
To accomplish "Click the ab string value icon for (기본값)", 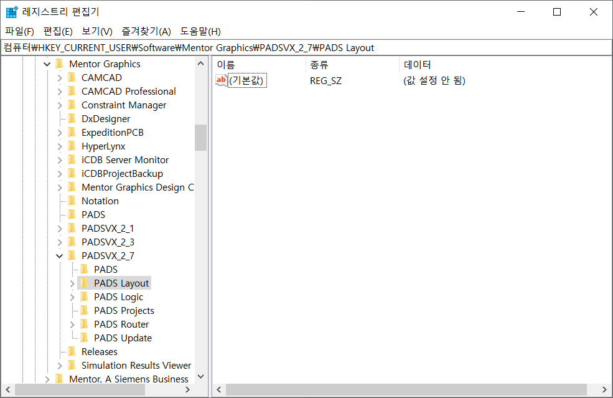I will pos(221,80).
